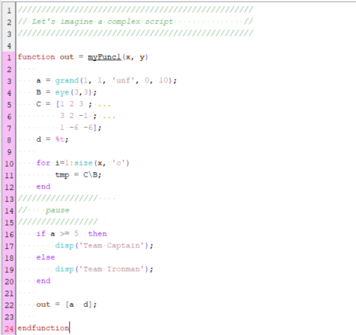Click the string 'unf' in the grand call

(x=123, y=80)
